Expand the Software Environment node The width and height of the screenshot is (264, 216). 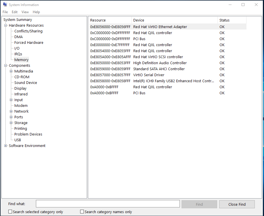(6, 146)
